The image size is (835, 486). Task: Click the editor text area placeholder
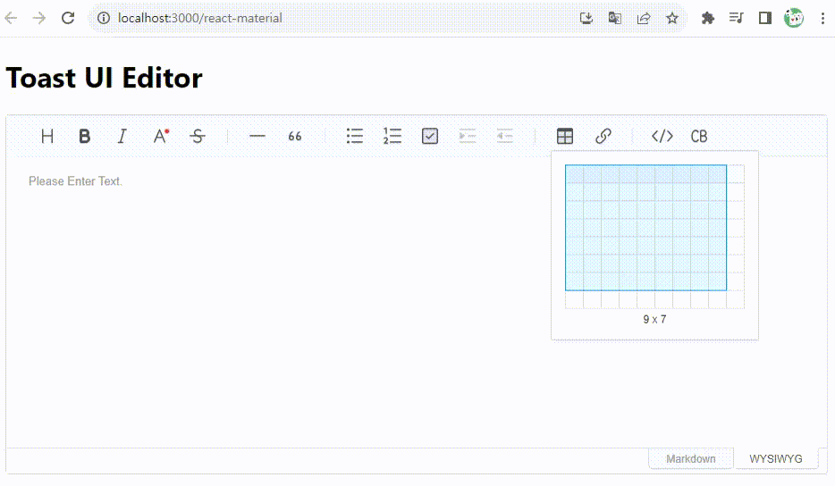[76, 181]
